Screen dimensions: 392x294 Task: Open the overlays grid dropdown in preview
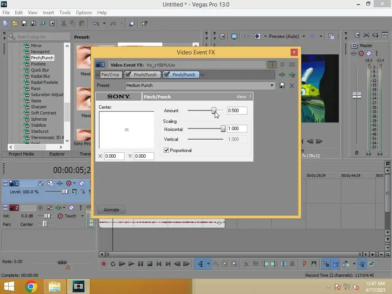click(x=321, y=36)
